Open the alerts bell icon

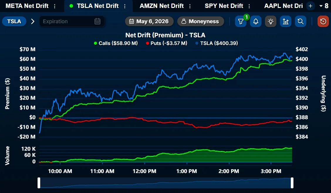click(x=256, y=21)
